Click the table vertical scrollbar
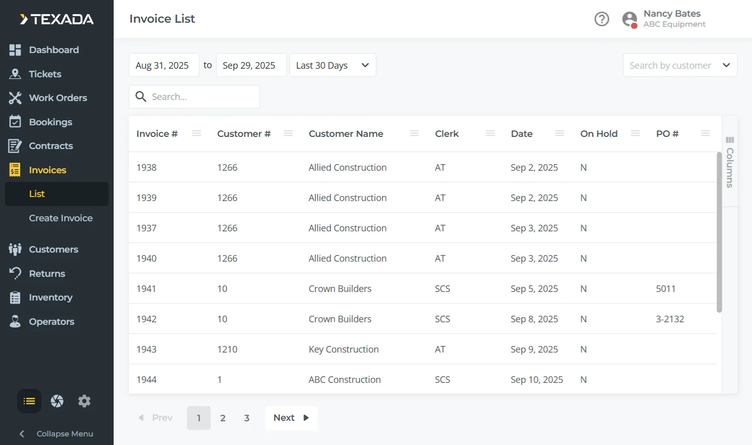 [719, 232]
